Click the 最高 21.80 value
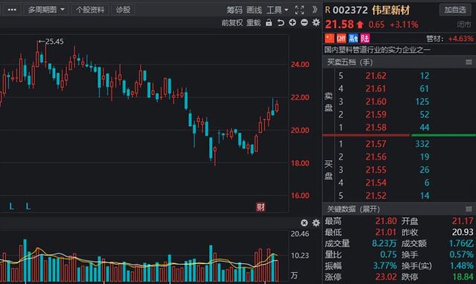 (x=386, y=221)
